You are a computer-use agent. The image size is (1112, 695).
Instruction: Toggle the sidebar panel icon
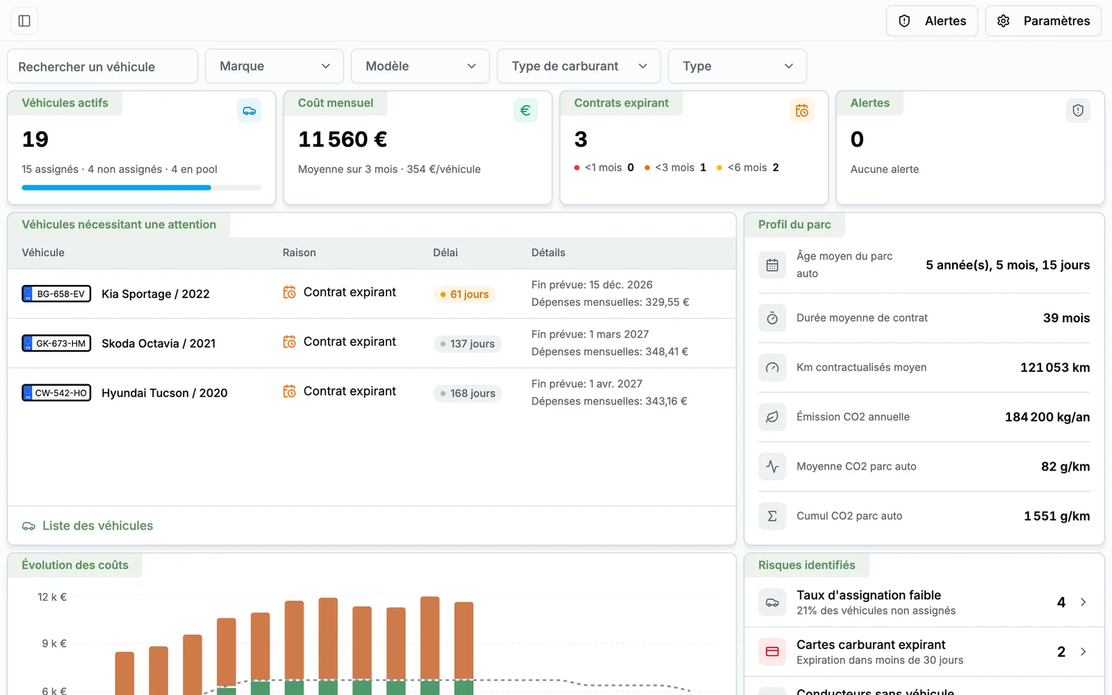pos(24,21)
